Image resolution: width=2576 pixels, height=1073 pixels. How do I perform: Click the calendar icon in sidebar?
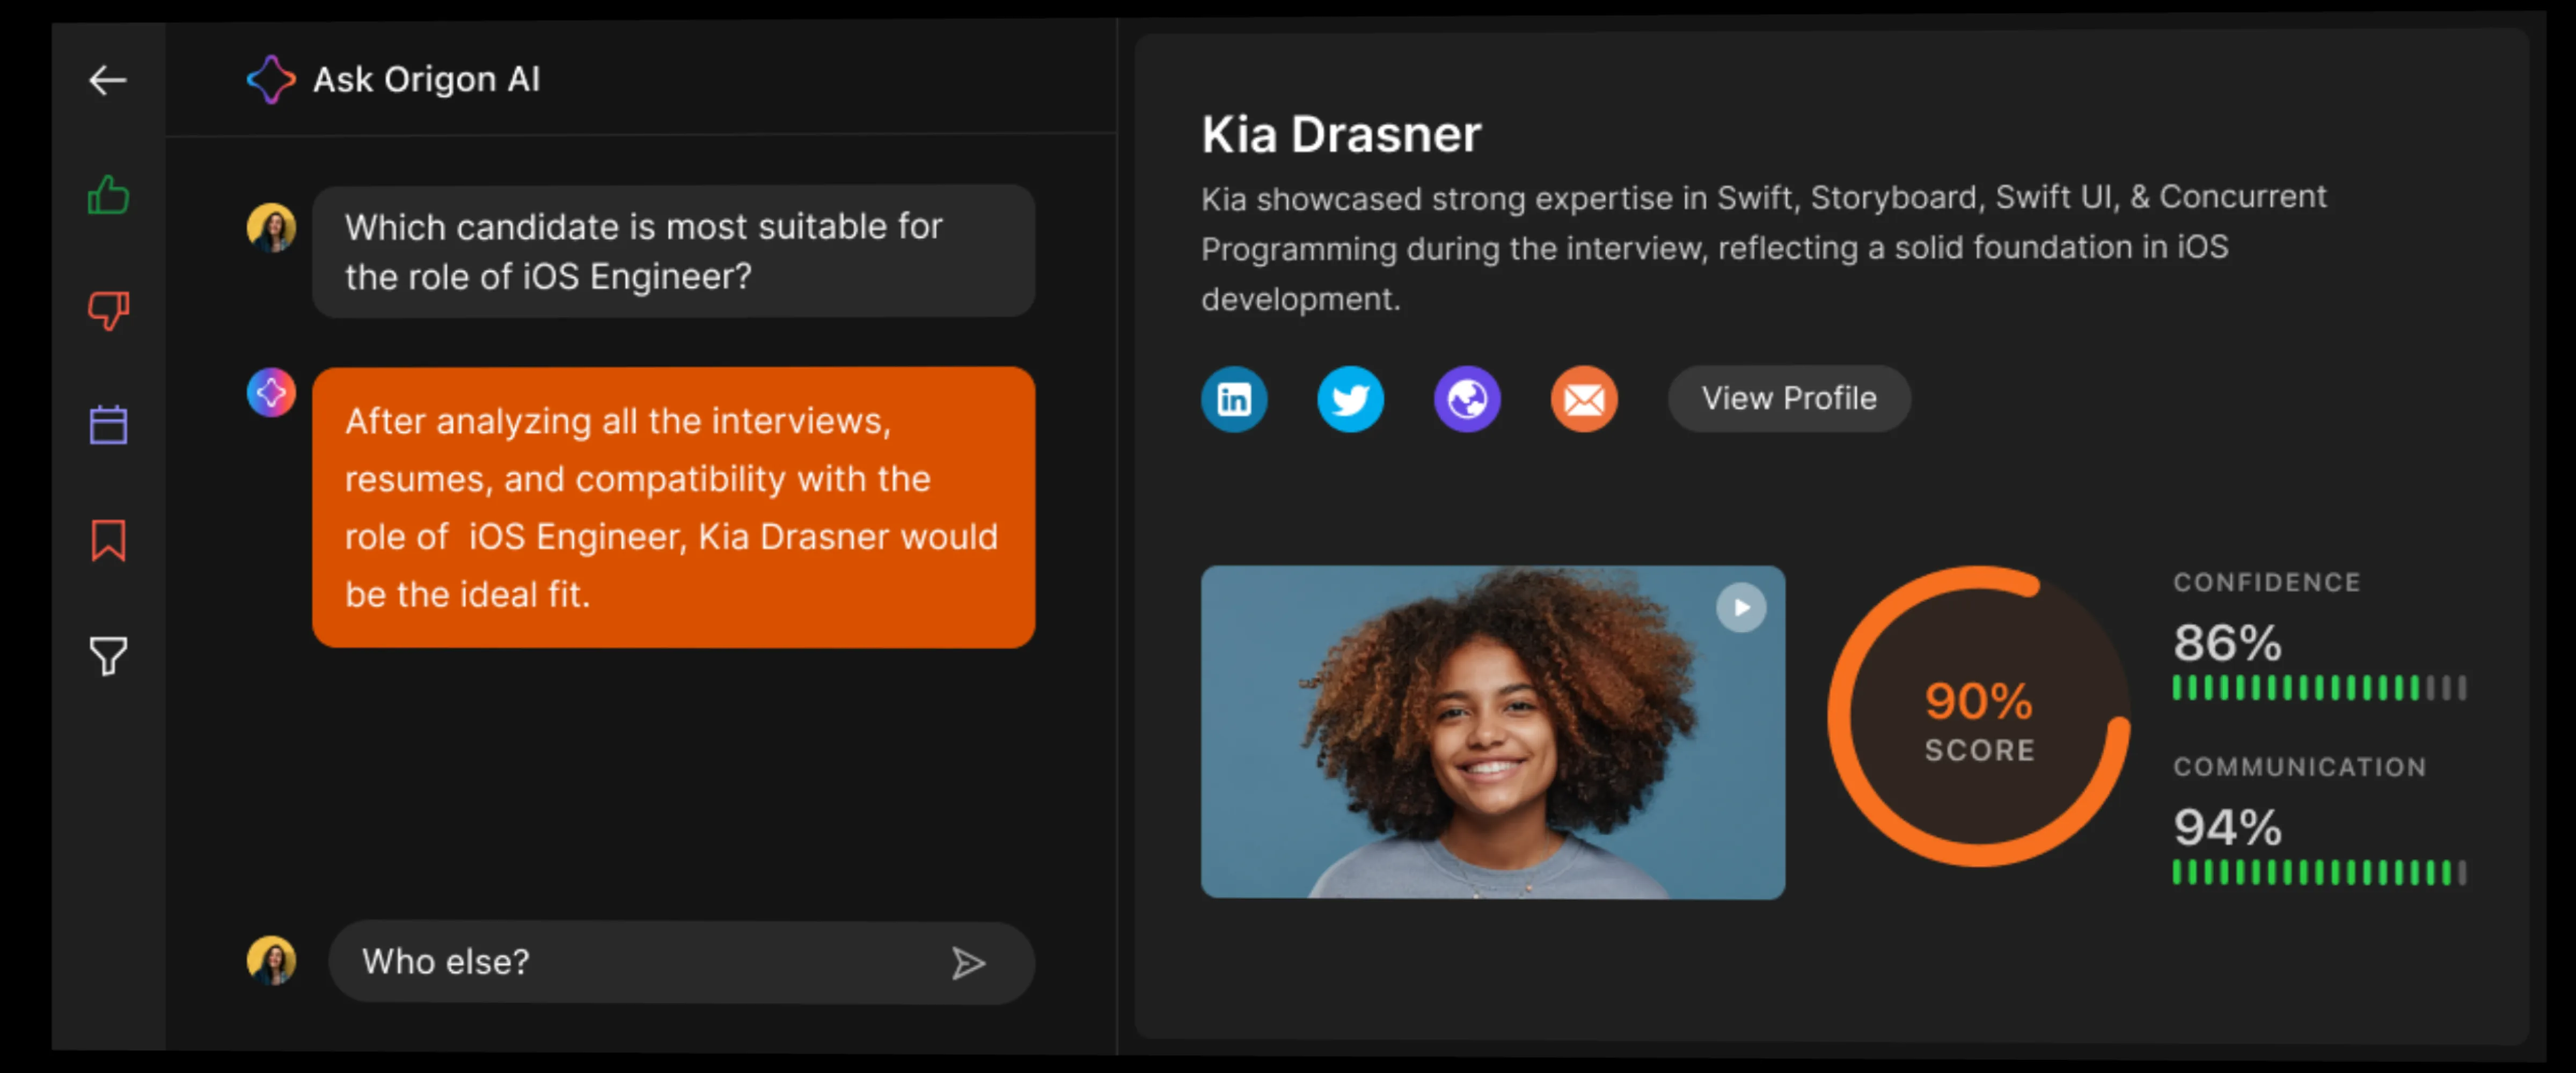point(108,424)
